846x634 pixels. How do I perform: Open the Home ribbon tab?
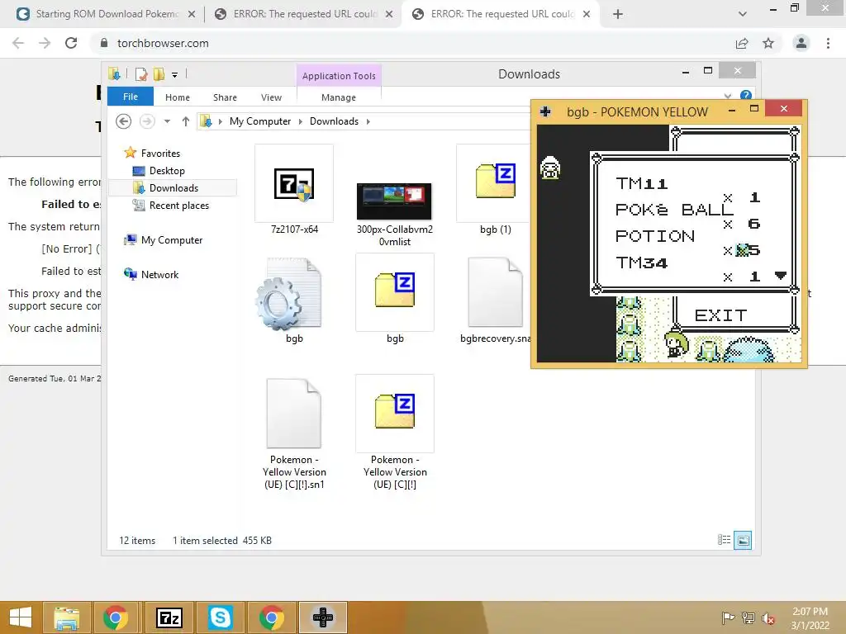tap(178, 97)
